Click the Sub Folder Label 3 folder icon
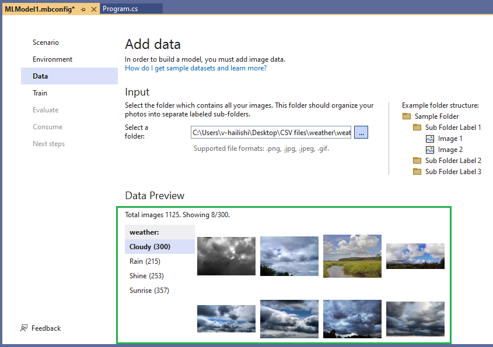 coord(417,172)
